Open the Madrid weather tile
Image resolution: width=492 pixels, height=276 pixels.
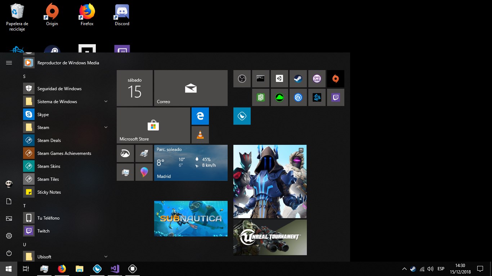pyautogui.click(x=191, y=163)
